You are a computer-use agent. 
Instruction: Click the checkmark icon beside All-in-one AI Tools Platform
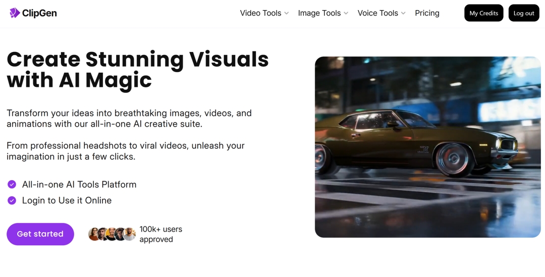[x=12, y=185]
